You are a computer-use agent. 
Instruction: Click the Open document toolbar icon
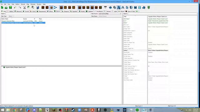[6, 7]
